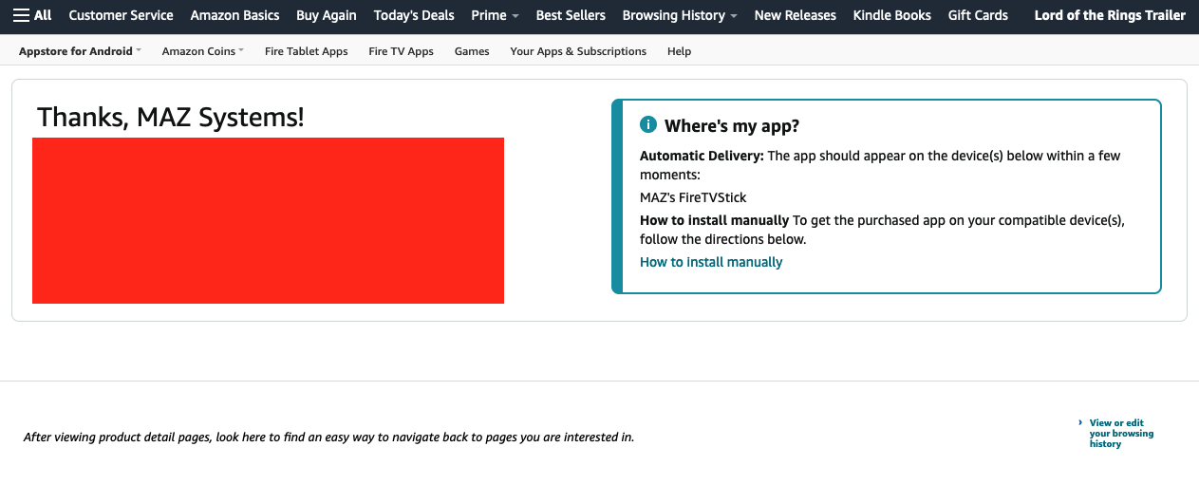Image resolution: width=1199 pixels, height=484 pixels.
Task: Open Customer Service page
Action: (122, 15)
